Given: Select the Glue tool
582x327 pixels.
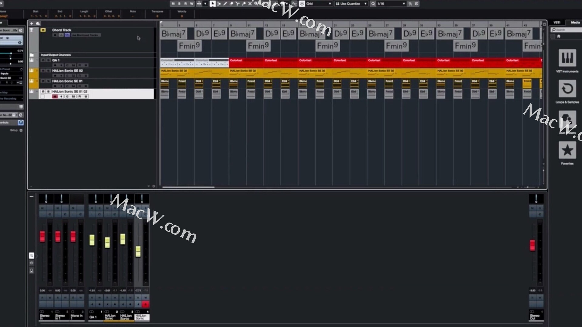Looking at the screenshot, I should pyautogui.click(x=244, y=4).
